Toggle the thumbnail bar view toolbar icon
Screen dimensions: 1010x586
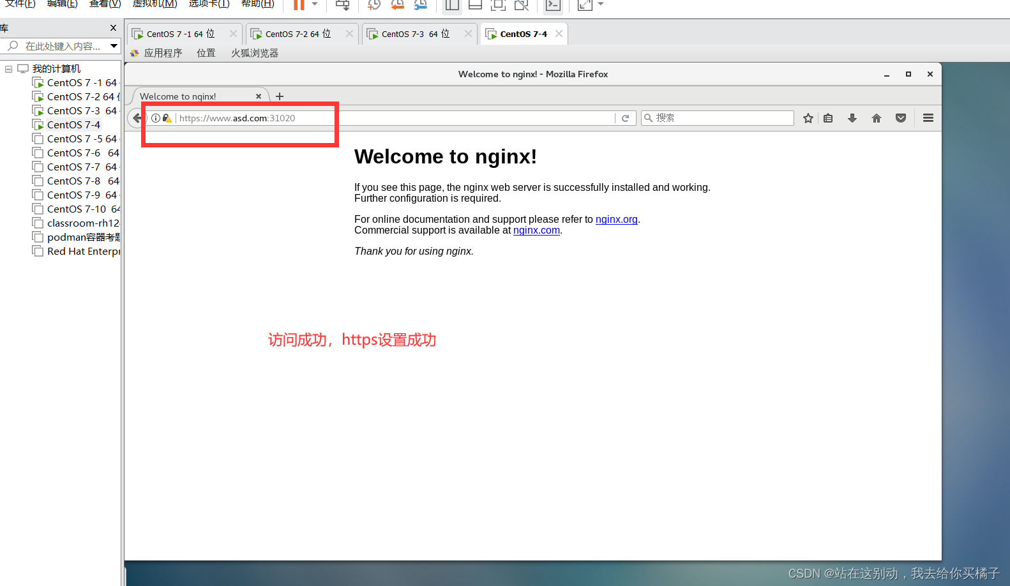click(475, 4)
